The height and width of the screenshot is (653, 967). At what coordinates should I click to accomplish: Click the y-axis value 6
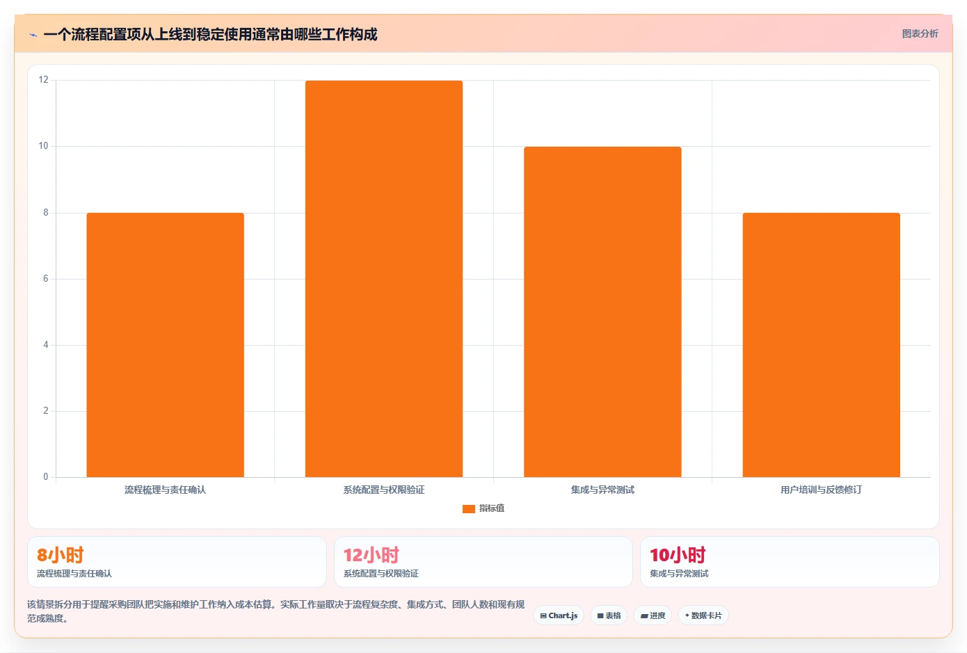(46, 279)
